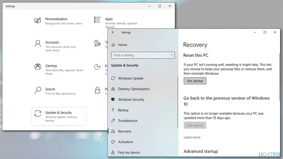This screenshot has height=159, width=283.
Task: Go to Windows Security section
Action: pyautogui.click(x=131, y=100)
